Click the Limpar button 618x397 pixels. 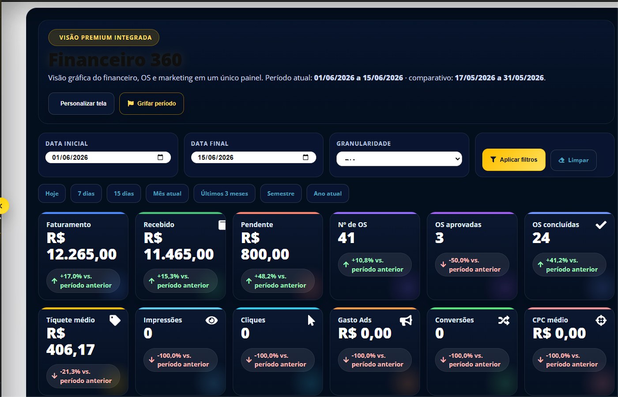click(573, 160)
